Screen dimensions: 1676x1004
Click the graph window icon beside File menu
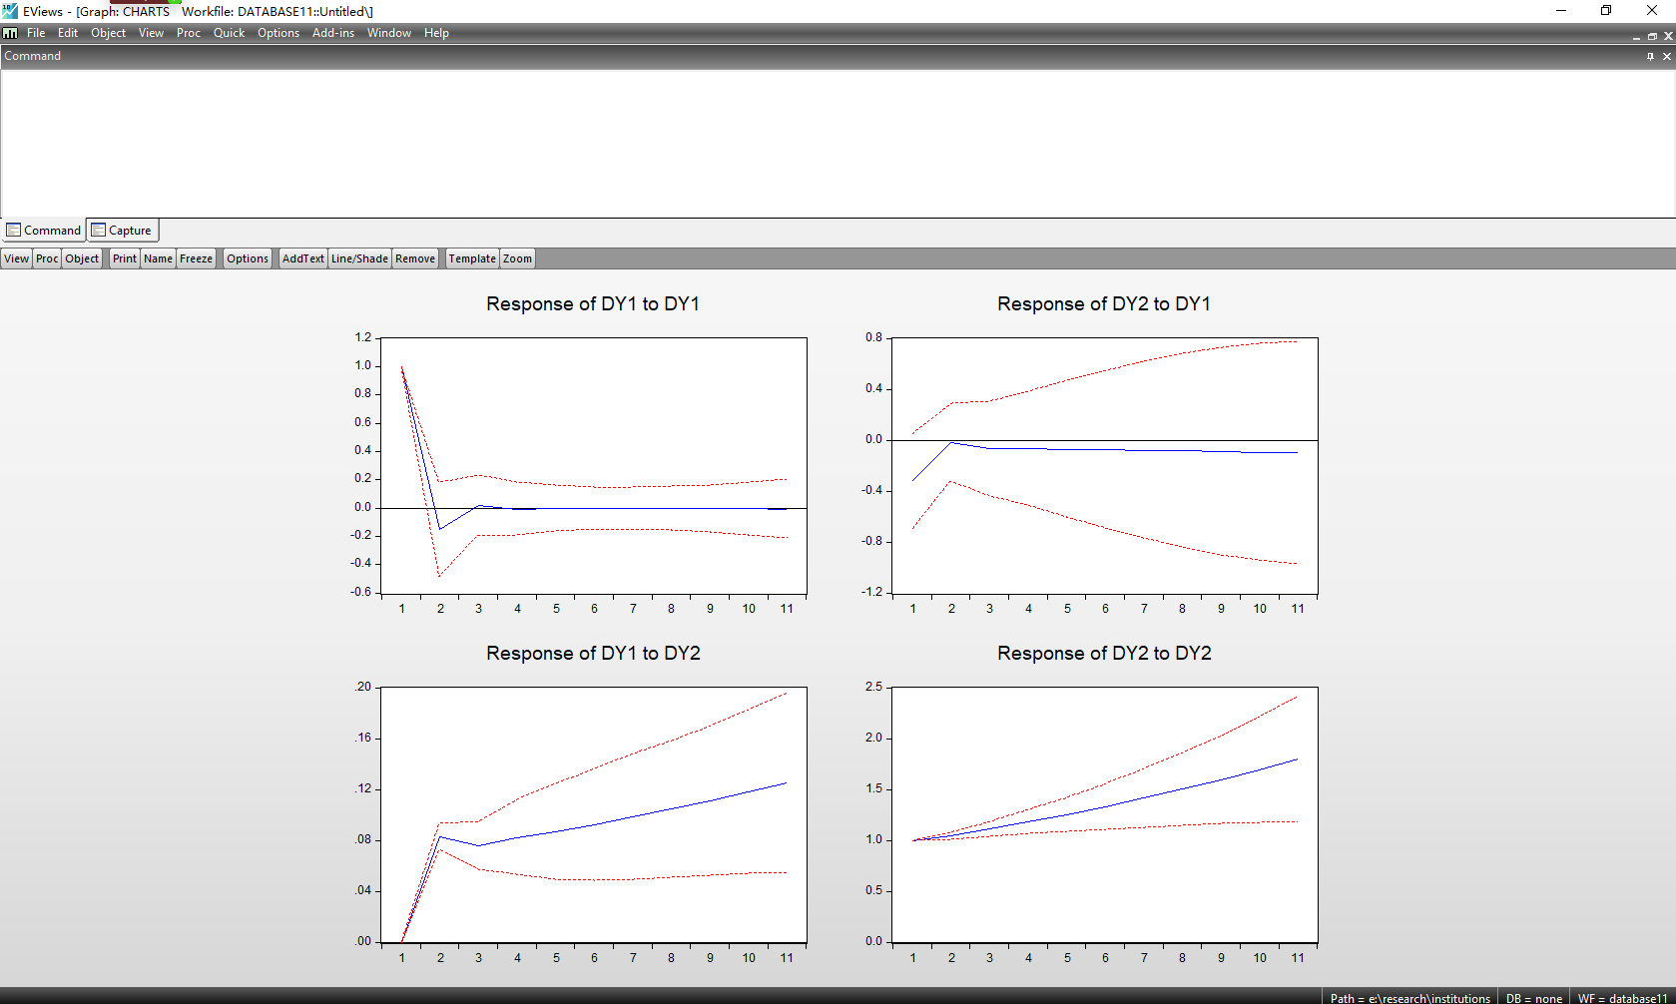(10, 33)
